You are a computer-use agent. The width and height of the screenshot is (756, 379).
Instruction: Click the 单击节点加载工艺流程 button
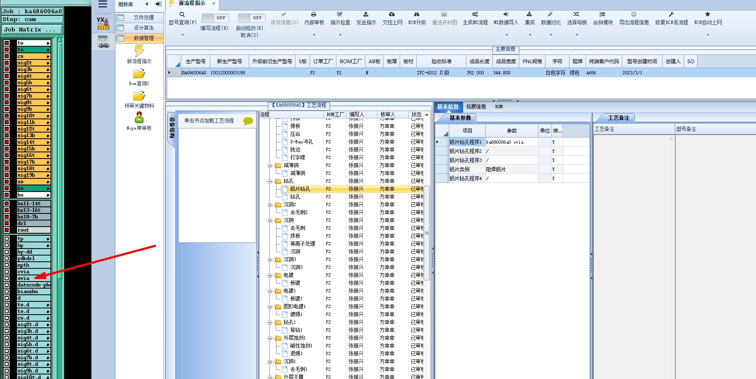click(209, 121)
